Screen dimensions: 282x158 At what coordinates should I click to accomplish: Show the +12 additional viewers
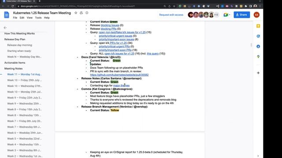[x=216, y=15]
